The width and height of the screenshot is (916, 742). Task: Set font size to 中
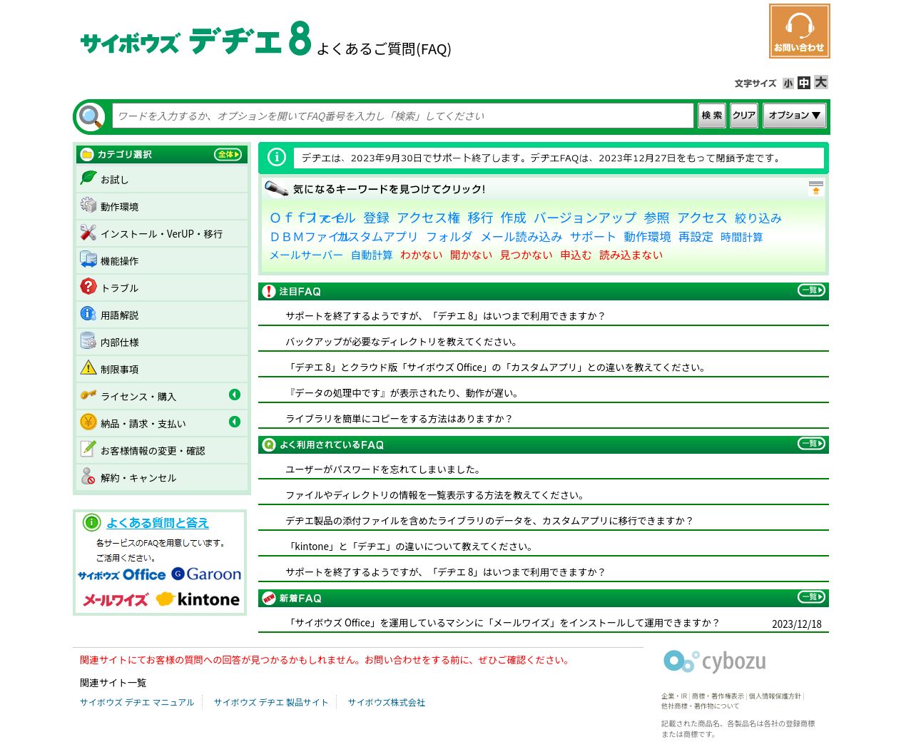click(804, 83)
